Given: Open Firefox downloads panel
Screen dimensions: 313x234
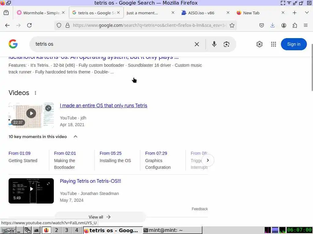Looking at the screenshot, I should click(x=272, y=25).
